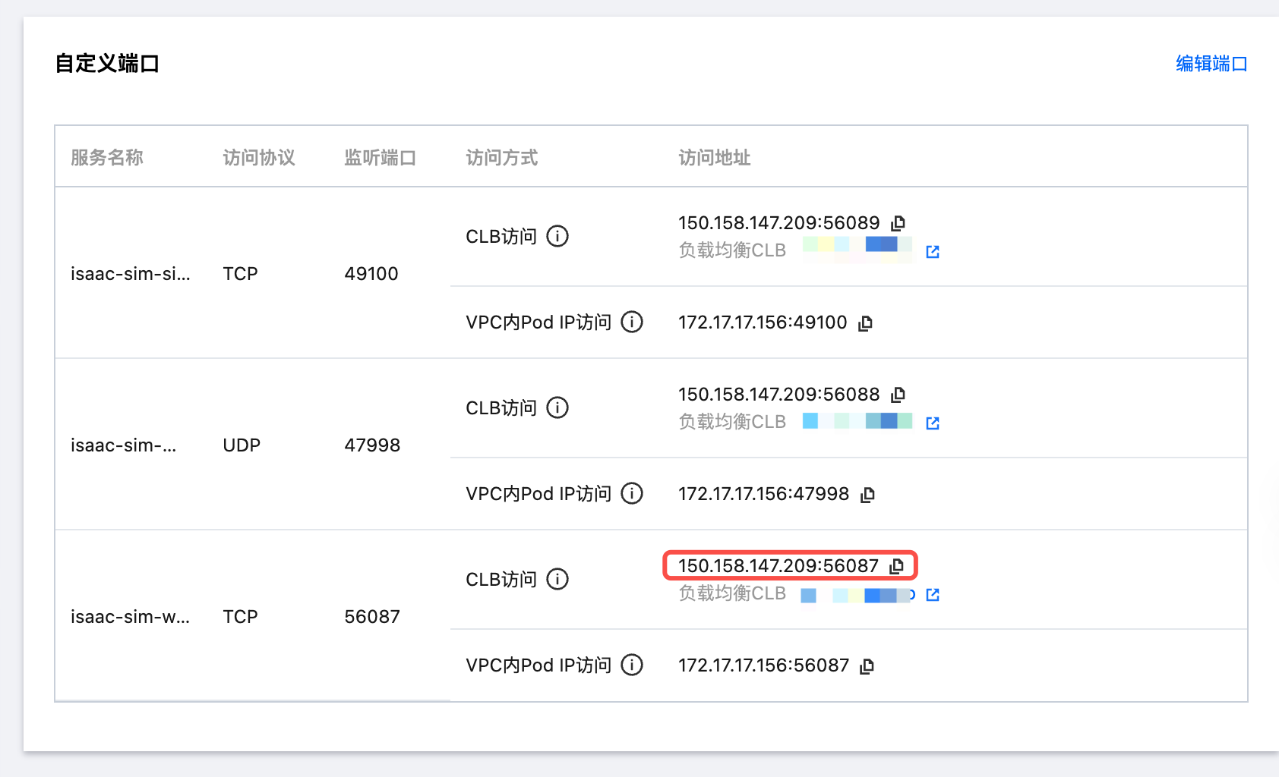The height and width of the screenshot is (777, 1279).
Task: Show VPC Pod IP info for port 47998
Action: click(x=632, y=493)
